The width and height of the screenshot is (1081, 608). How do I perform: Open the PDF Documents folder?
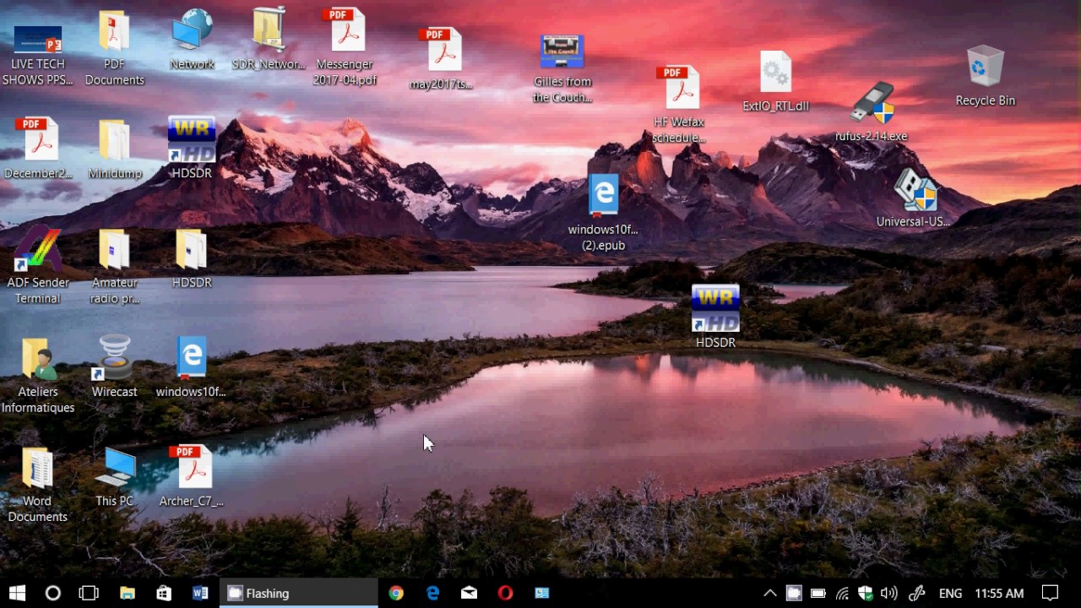click(114, 48)
